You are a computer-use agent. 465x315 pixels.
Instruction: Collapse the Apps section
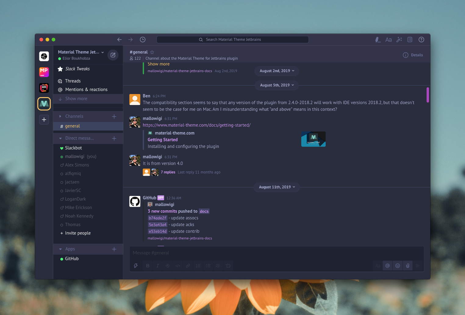click(60, 249)
